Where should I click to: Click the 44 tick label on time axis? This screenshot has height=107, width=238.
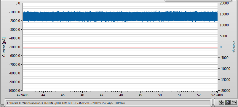point(43,95)
